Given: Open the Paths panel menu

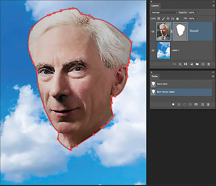Looking at the screenshot, I should 213,76.
